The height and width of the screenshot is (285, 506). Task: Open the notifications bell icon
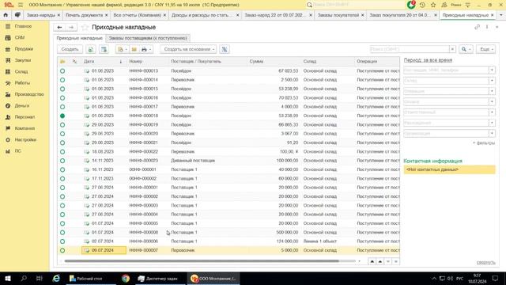tap(411, 5)
